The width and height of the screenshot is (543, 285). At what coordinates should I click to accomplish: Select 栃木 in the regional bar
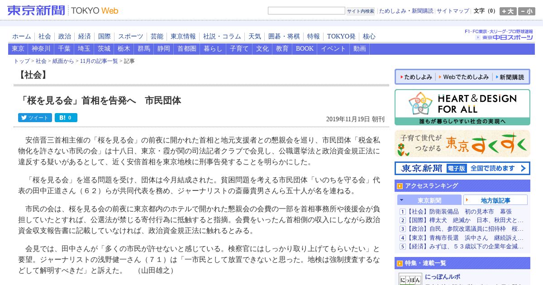(124, 49)
